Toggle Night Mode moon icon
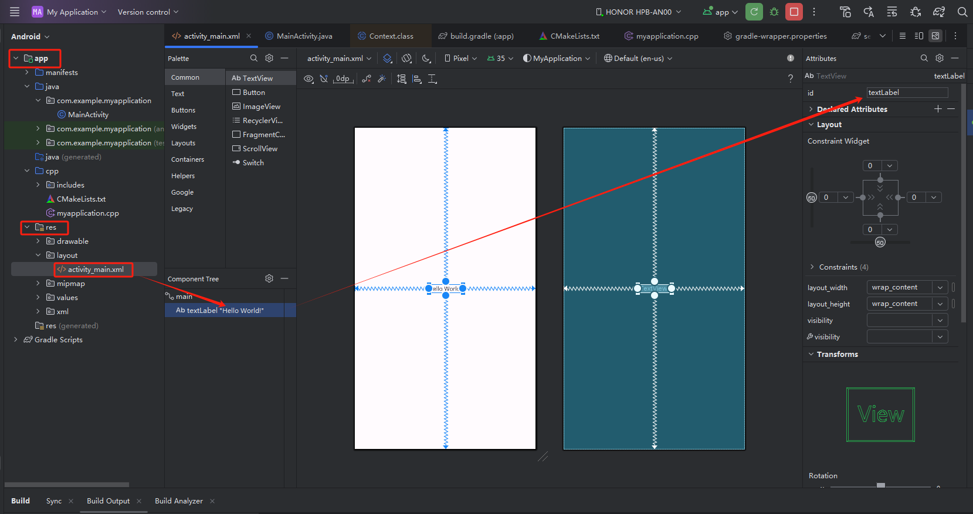Image resolution: width=973 pixels, height=514 pixels. pyautogui.click(x=426, y=58)
